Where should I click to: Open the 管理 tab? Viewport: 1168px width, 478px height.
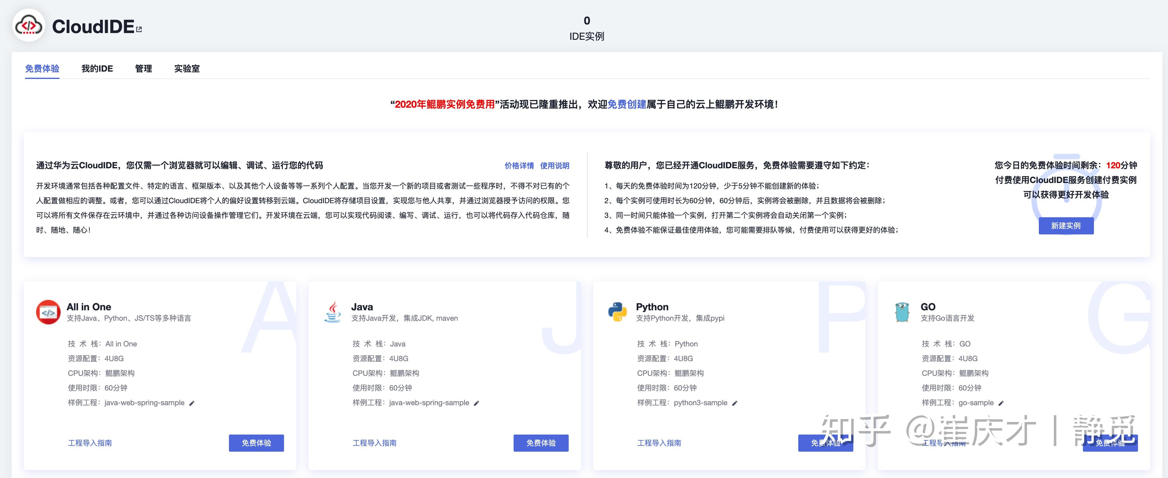(143, 68)
